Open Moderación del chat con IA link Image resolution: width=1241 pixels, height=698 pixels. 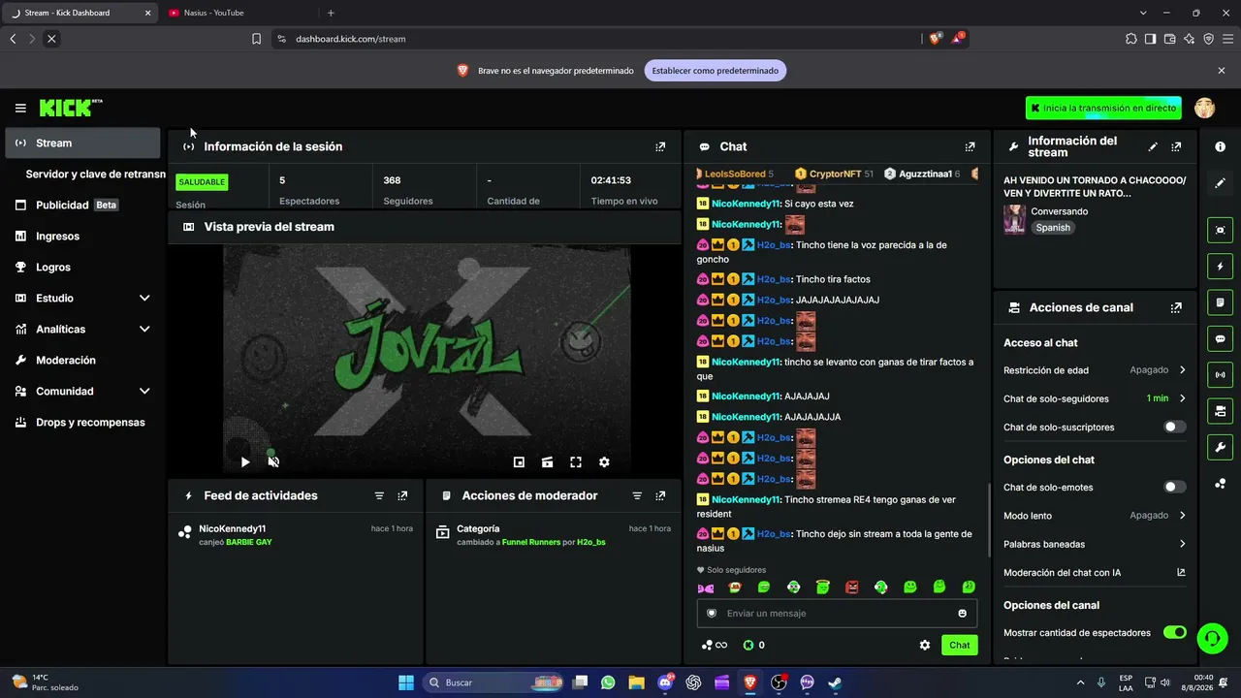point(1095,572)
